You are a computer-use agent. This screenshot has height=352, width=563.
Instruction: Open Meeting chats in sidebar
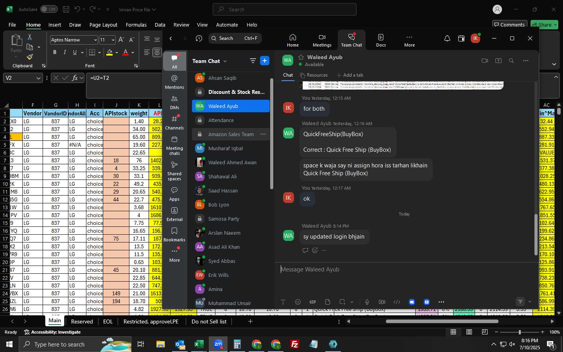pos(174,145)
